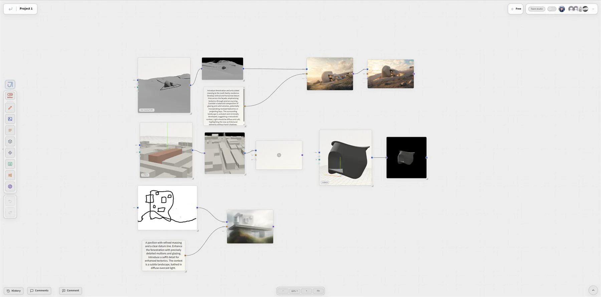Viewport: 601px width, 297px height.
Task: Click the zoom out minus button
Action: [283, 291]
